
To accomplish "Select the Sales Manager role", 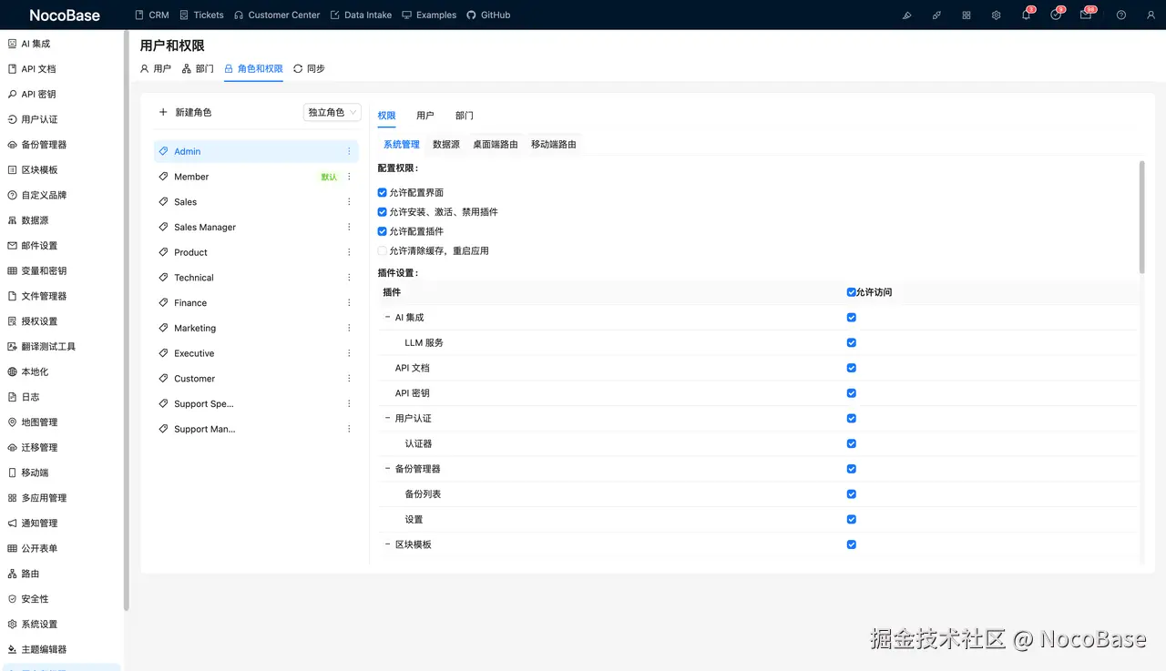I will point(256,227).
